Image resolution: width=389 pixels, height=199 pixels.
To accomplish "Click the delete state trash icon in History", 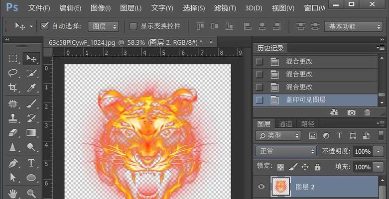I will click(367, 112).
